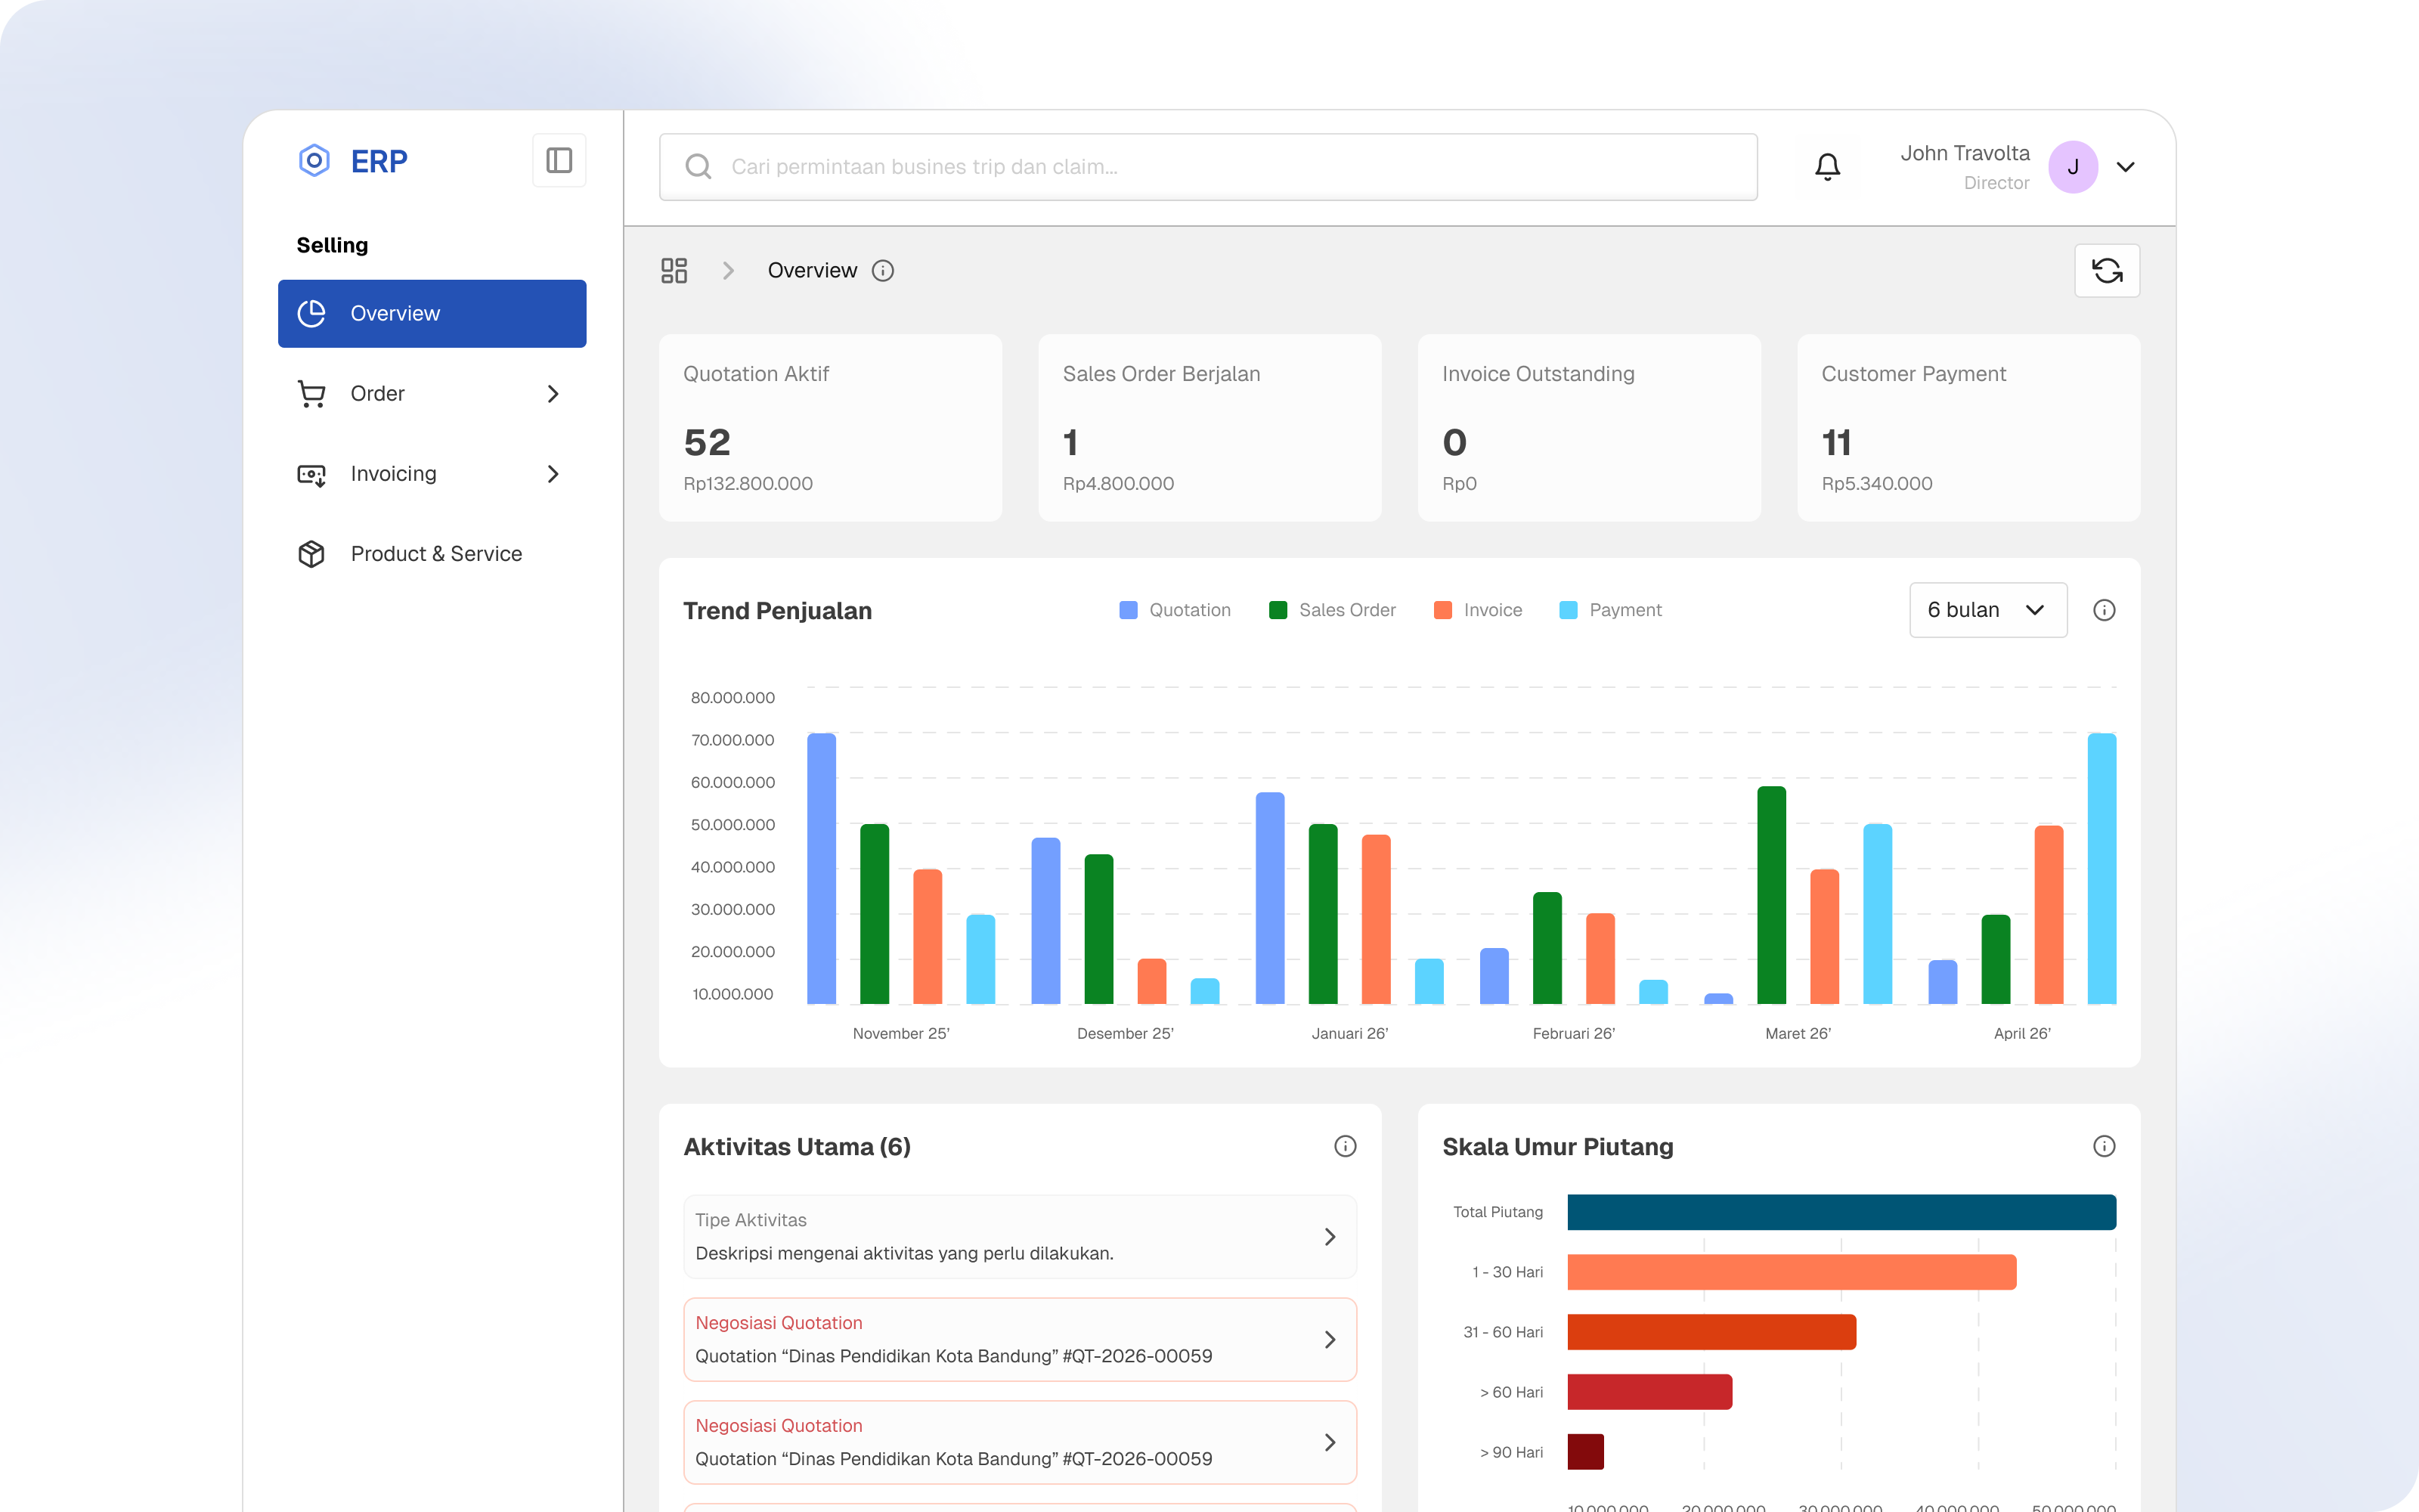Click the Invoice orange legend swatch
Viewport: 2419px width, 1512px height.
1442,610
